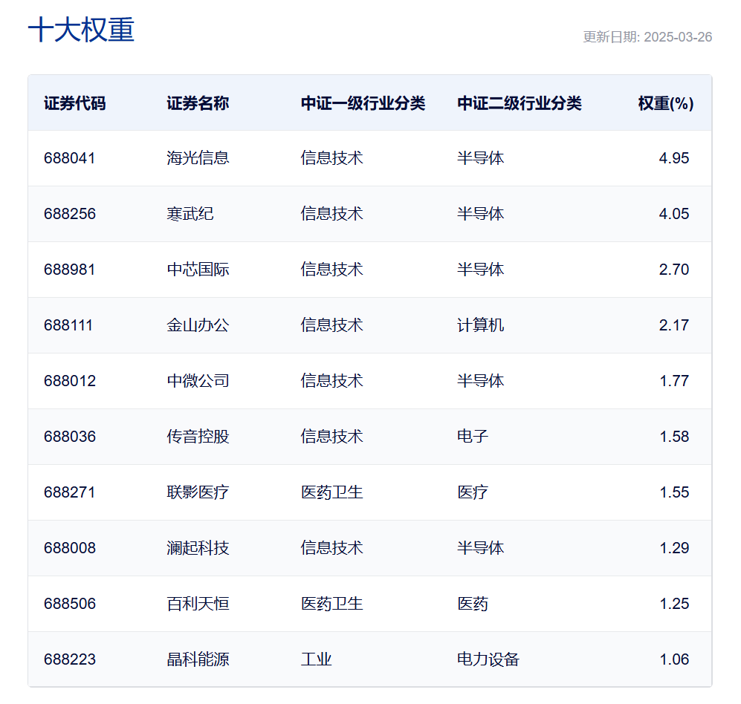
Task: Click the 中证一级行业分类 column header
Action: [x=363, y=103]
